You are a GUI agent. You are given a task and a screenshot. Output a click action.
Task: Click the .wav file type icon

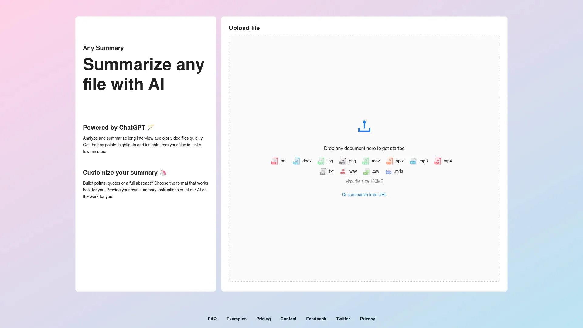343,171
